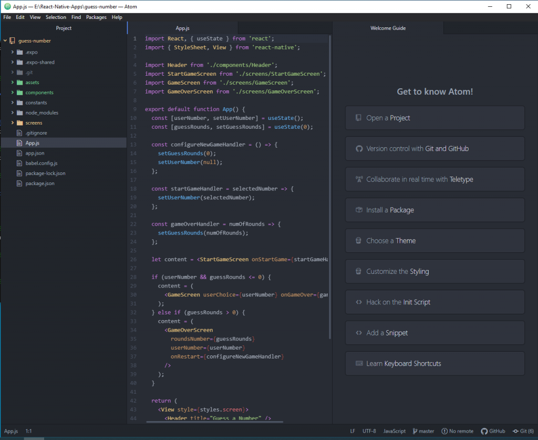Viewport: 538px width, 440px height.
Task: Click the .gitignore file icon
Action: click(19, 133)
